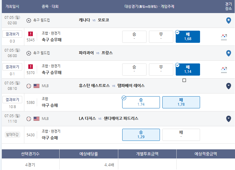The image size is (235, 170).
Task: Open venue pin for Paraguay vs France
Action: (x=228, y=53)
